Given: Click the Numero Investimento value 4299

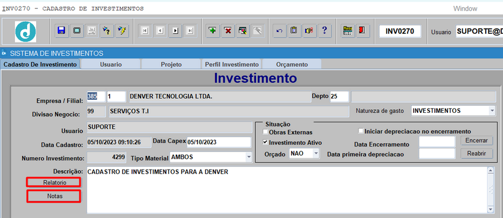Looking at the screenshot, I should pos(107,157).
